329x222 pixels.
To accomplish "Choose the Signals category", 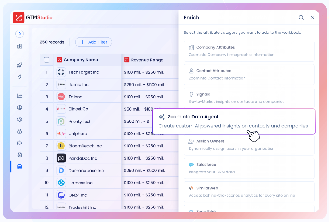I will [249, 98].
